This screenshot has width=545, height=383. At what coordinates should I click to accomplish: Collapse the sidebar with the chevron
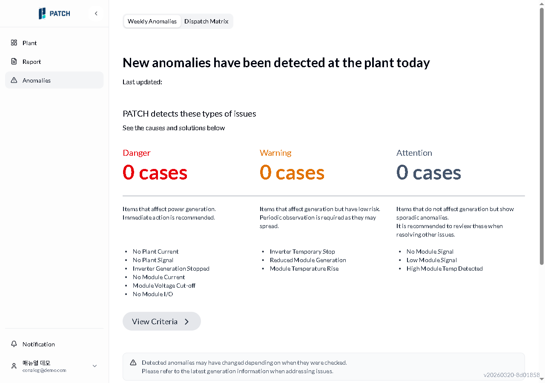click(96, 14)
